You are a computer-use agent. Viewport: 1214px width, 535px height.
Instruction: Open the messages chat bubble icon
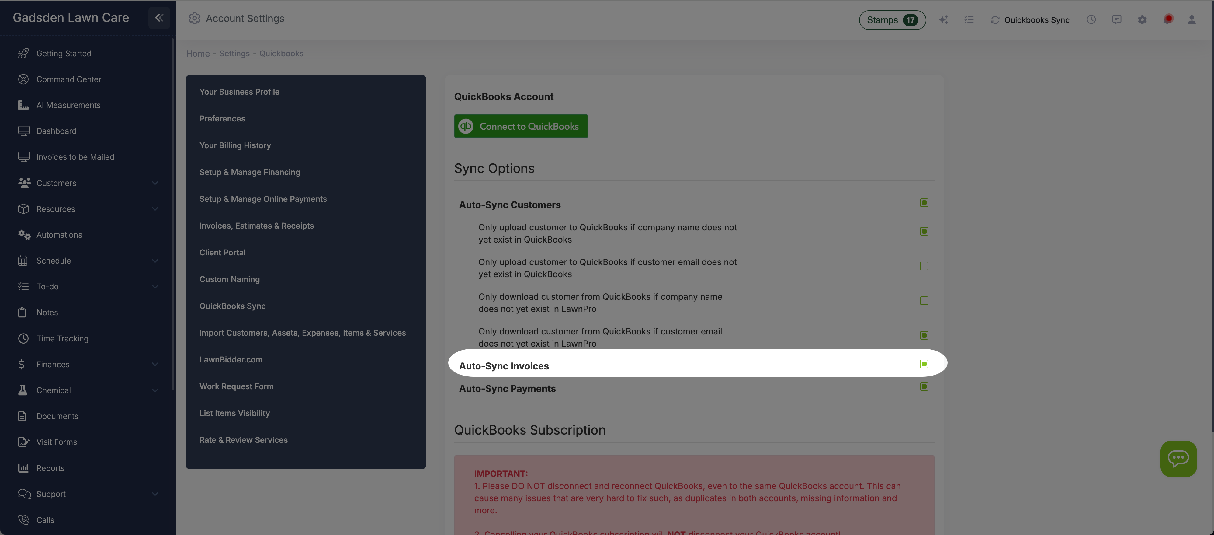point(1117,20)
